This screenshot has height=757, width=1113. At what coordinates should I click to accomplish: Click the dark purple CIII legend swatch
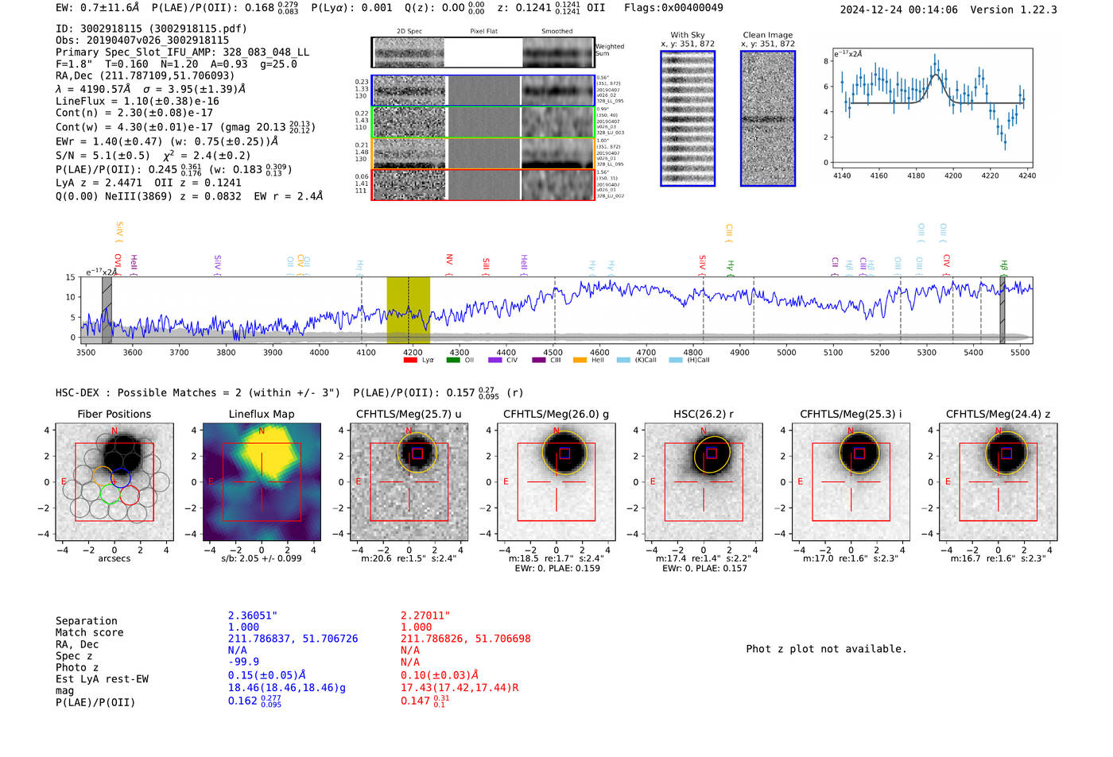coord(539,361)
